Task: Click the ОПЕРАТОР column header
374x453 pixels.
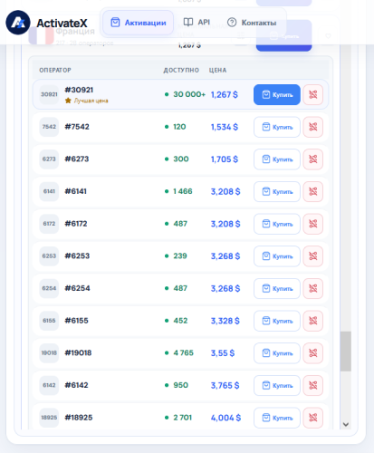Action: [x=55, y=70]
